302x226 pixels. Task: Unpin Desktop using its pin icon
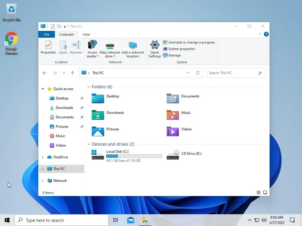point(82,98)
